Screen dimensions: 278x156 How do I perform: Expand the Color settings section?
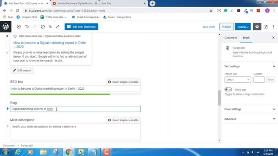(250, 109)
